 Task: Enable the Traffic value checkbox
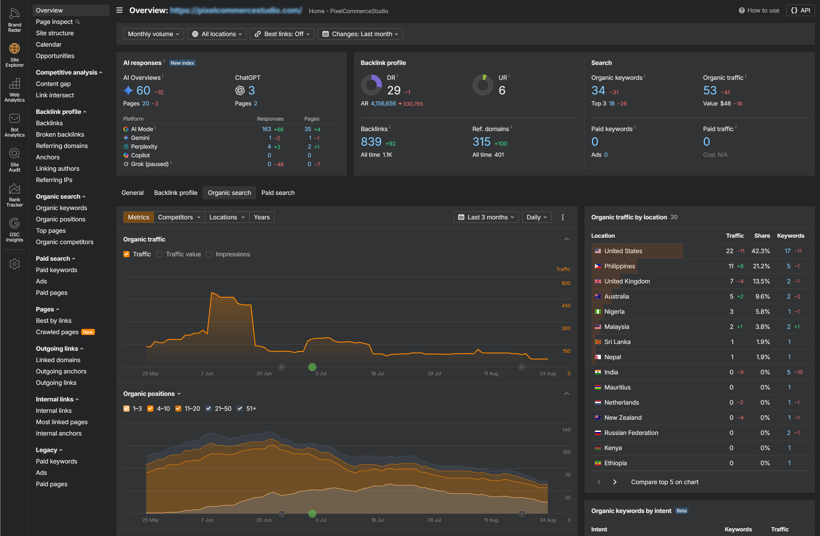coord(160,254)
